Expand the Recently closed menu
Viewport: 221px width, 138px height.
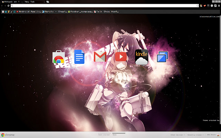tap(194, 135)
